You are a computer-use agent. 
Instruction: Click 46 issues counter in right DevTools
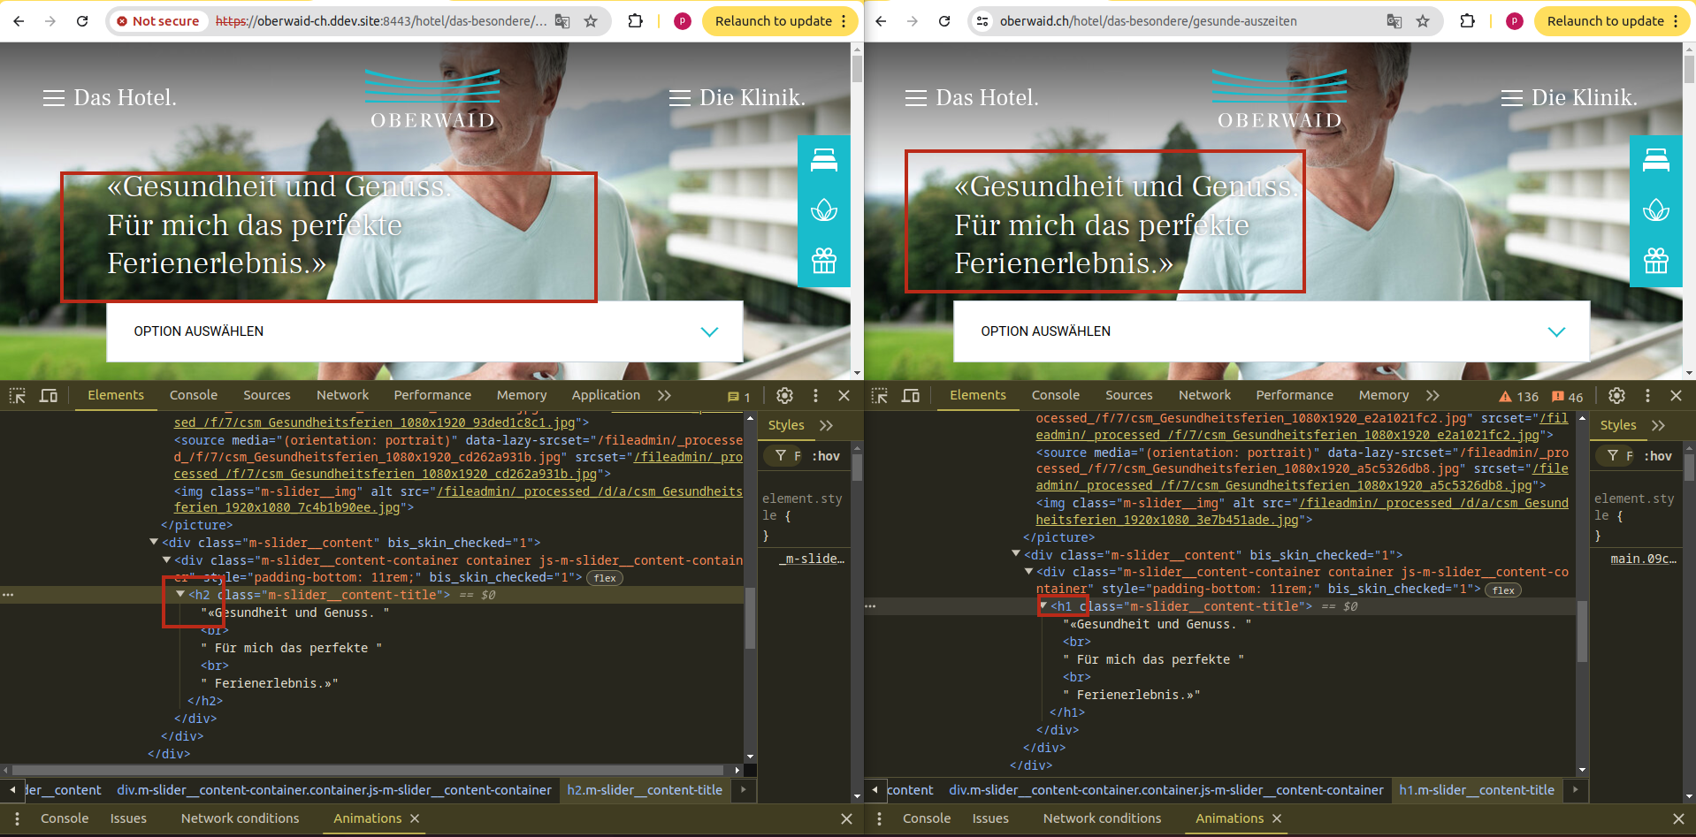pos(1568,397)
